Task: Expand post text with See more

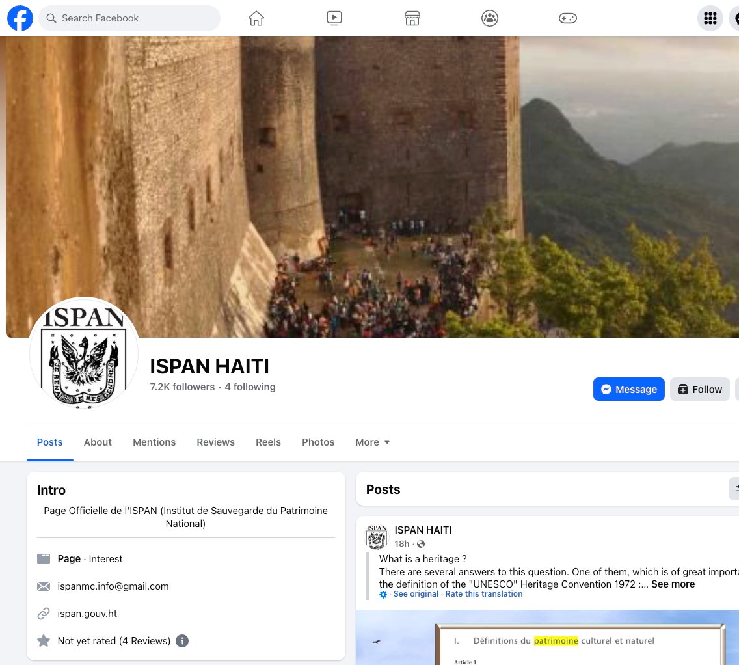Action: point(673,584)
